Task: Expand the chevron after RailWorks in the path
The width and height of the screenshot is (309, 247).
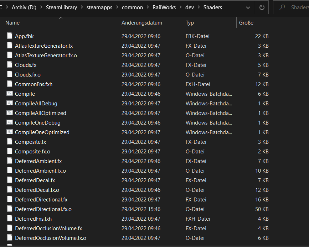Action: click(181, 7)
